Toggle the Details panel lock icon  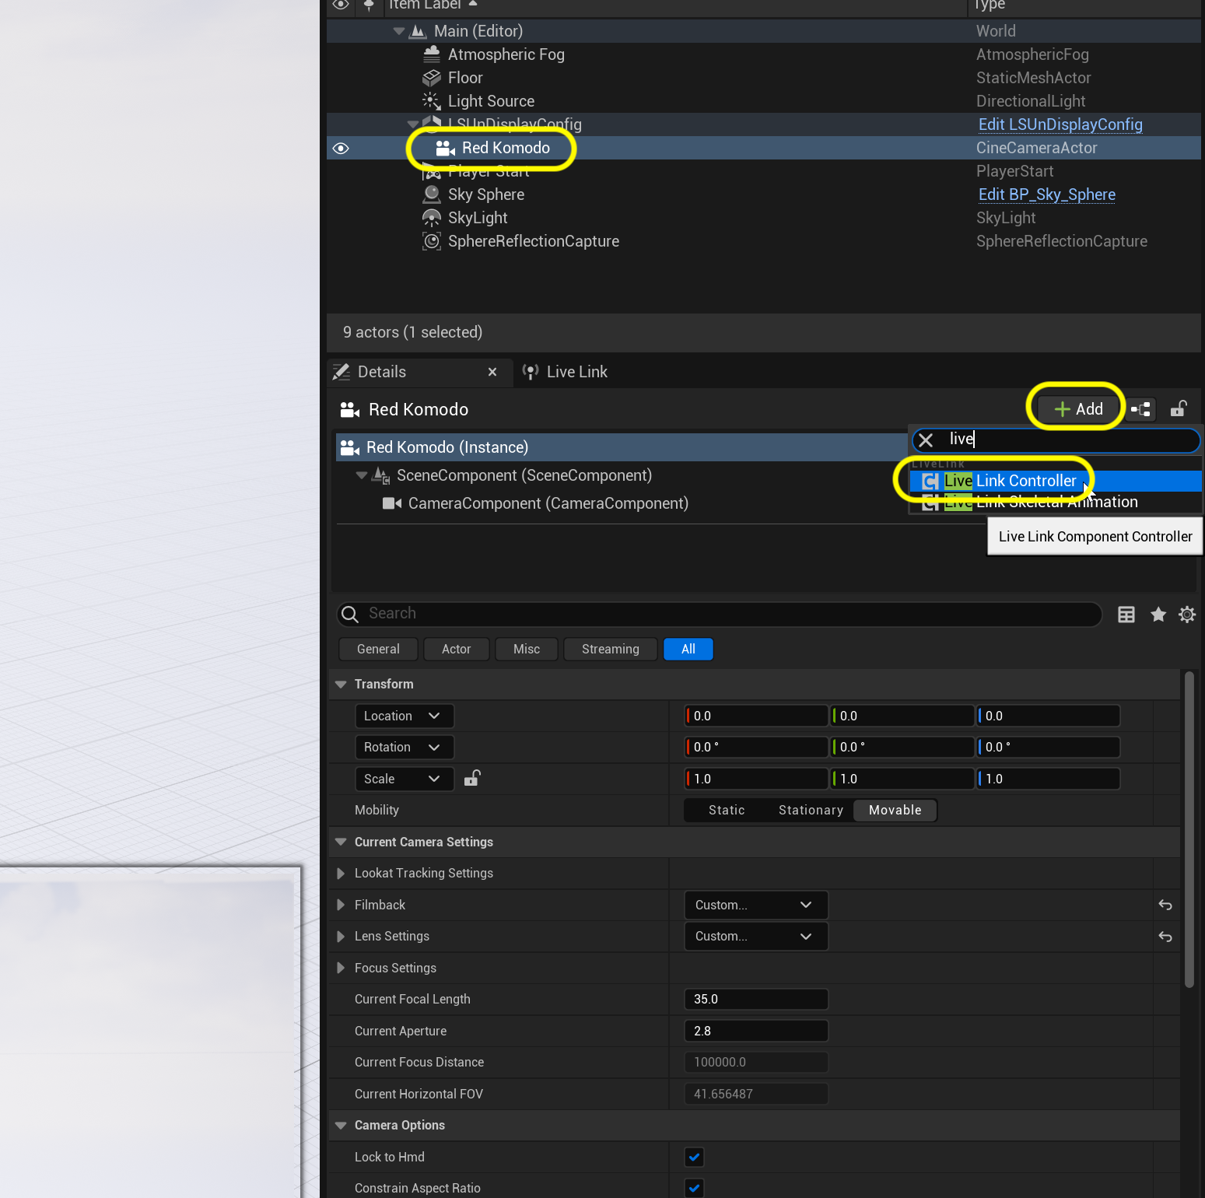[x=1179, y=409]
